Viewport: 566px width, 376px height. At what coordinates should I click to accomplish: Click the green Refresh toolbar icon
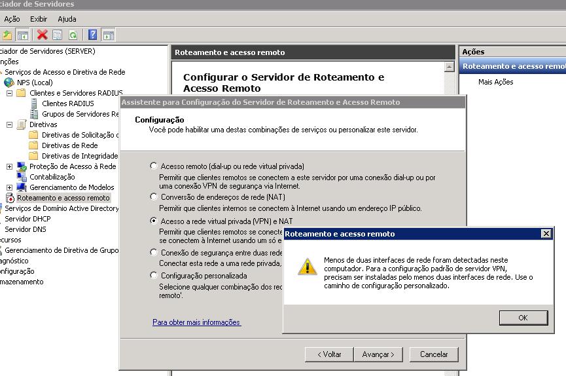click(x=73, y=35)
